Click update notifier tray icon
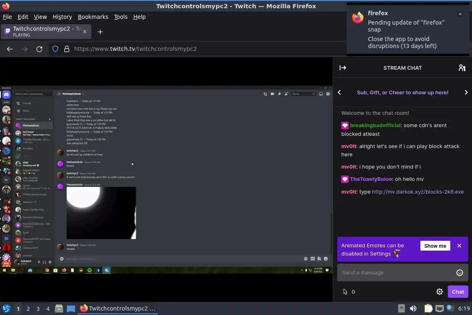 coord(449,308)
